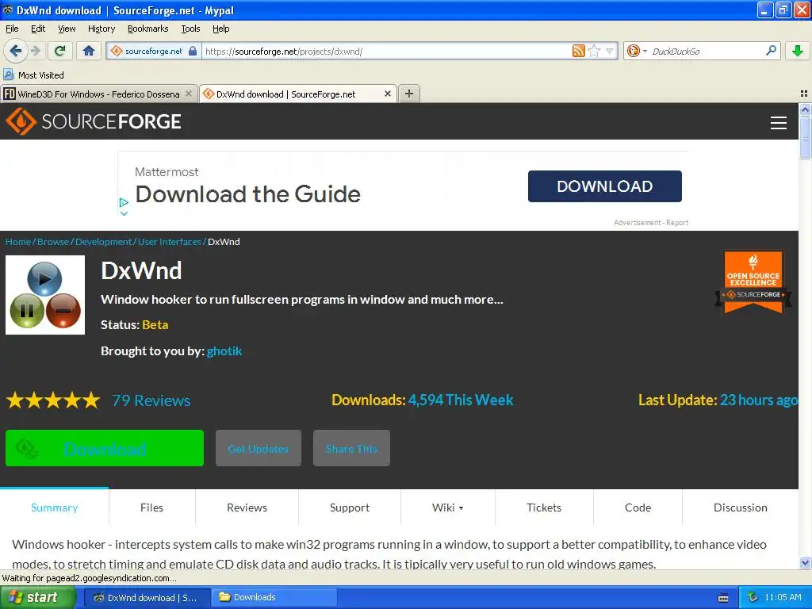Close the DxWnd download tab
Screen dimensions: 812x609
tap(387, 94)
